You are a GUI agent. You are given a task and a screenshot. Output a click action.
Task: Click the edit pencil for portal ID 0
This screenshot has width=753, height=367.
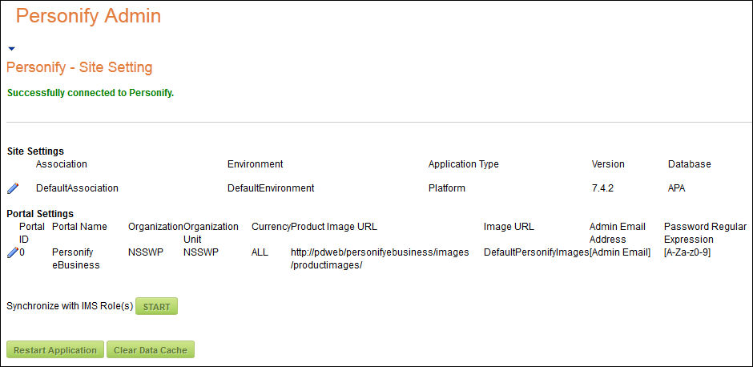pos(12,252)
